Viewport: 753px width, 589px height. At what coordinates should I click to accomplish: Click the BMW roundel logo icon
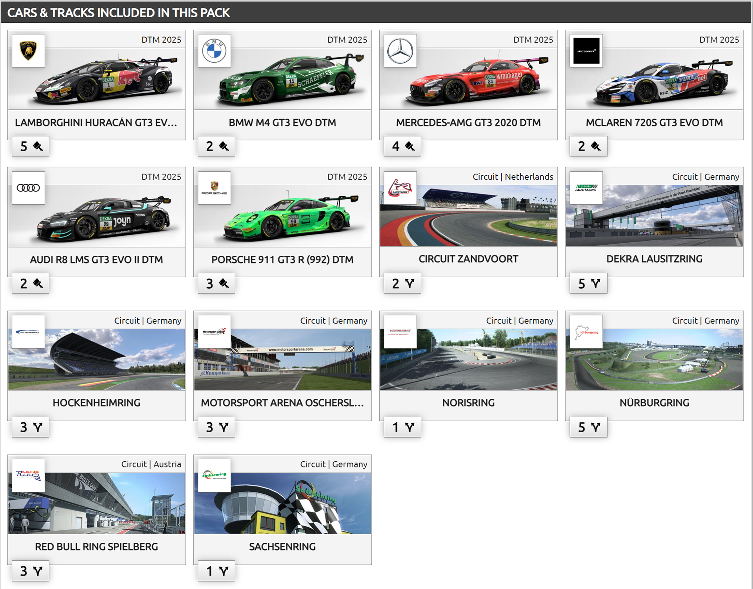pos(214,51)
